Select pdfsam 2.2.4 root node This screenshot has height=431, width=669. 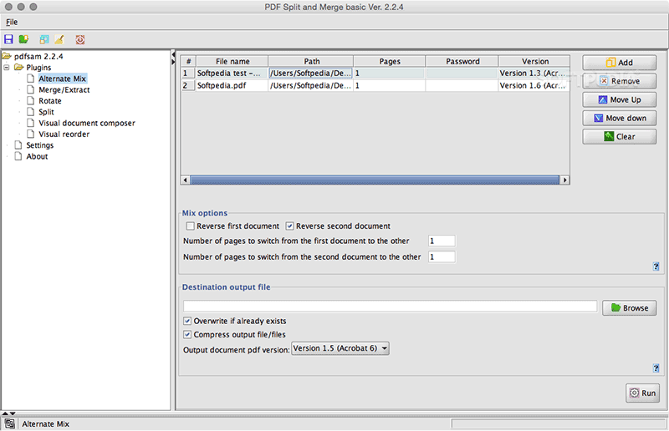[x=38, y=56]
